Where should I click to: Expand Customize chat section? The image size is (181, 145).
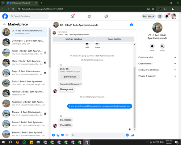click(157, 57)
